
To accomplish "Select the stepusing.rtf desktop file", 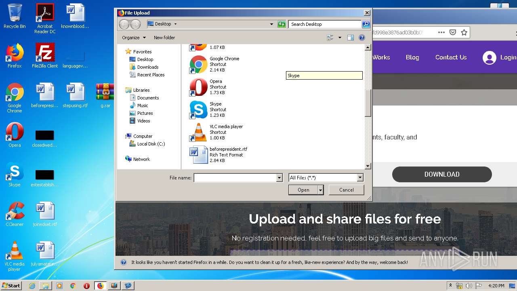I will point(75,95).
